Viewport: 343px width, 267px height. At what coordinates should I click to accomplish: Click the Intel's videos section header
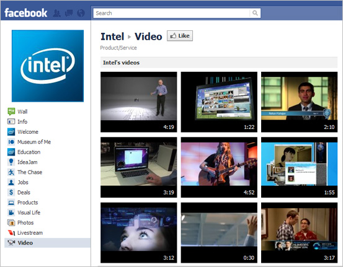tap(219, 63)
